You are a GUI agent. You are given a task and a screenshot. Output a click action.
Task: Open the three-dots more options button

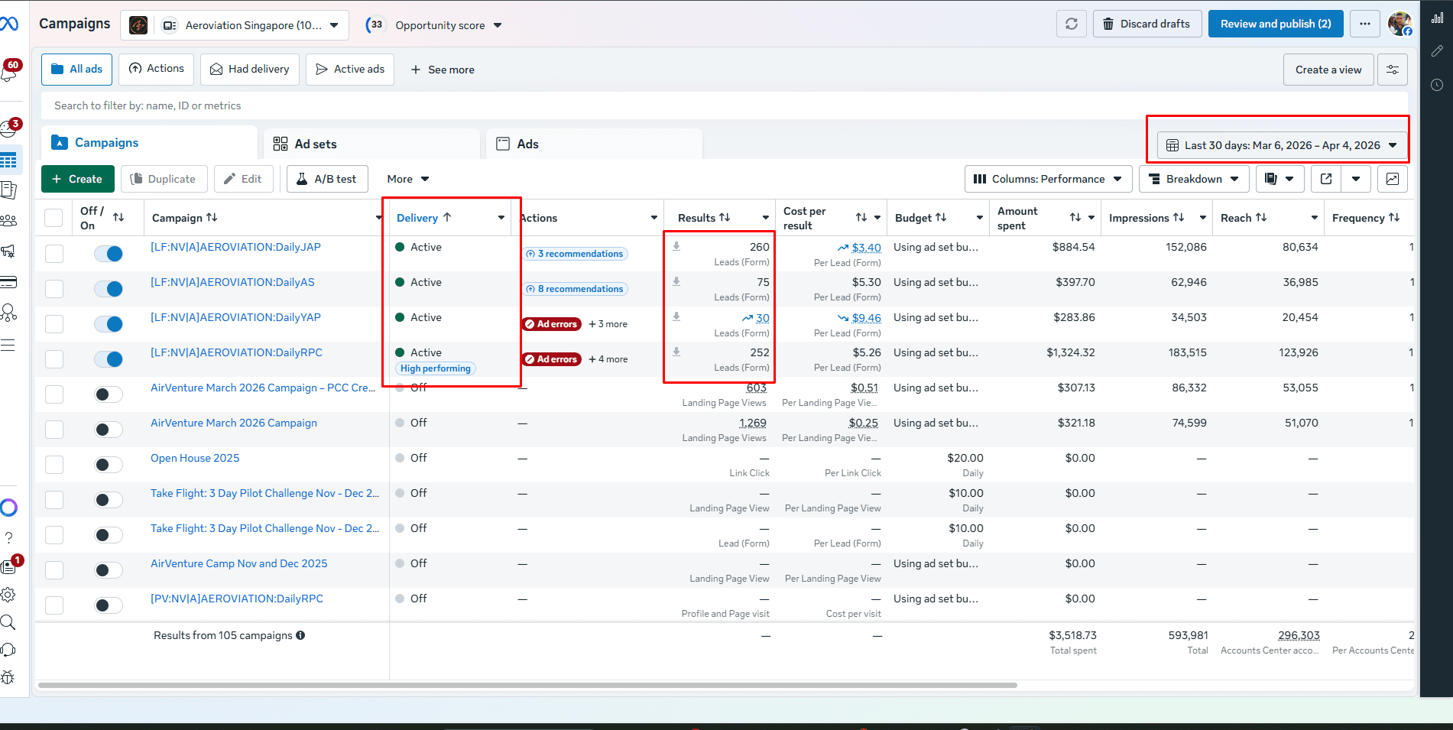[1365, 24]
